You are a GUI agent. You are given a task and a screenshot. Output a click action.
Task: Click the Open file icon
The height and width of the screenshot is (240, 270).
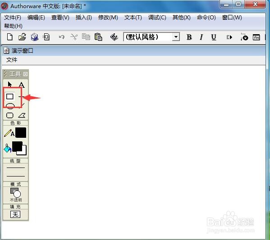click(x=22, y=37)
